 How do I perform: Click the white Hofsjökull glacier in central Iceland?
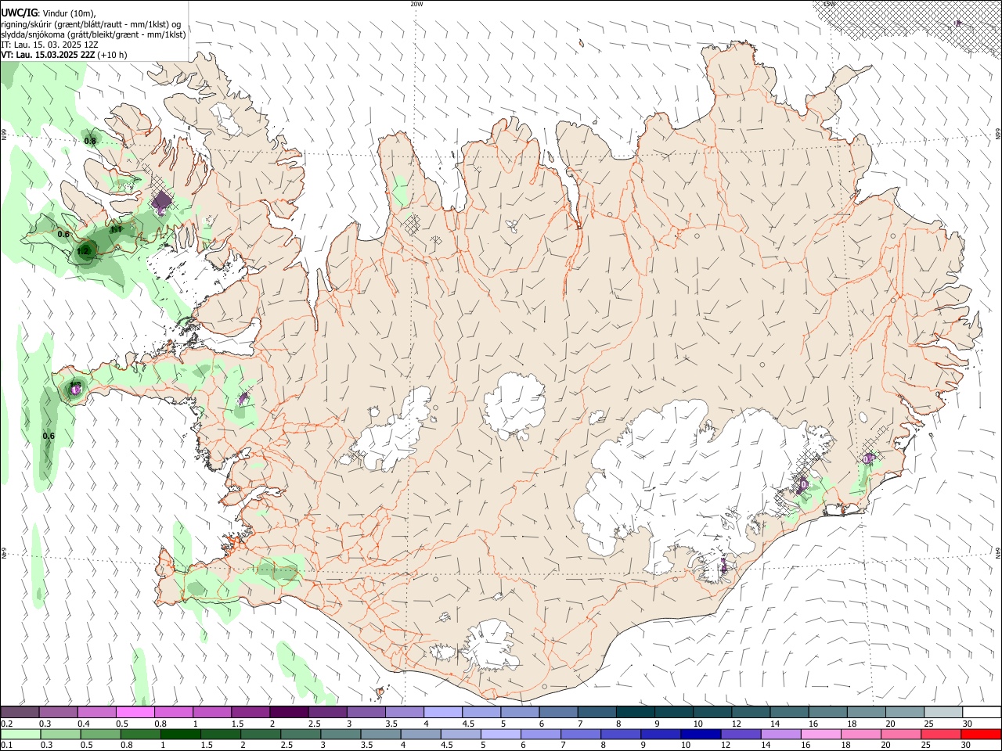click(x=514, y=404)
